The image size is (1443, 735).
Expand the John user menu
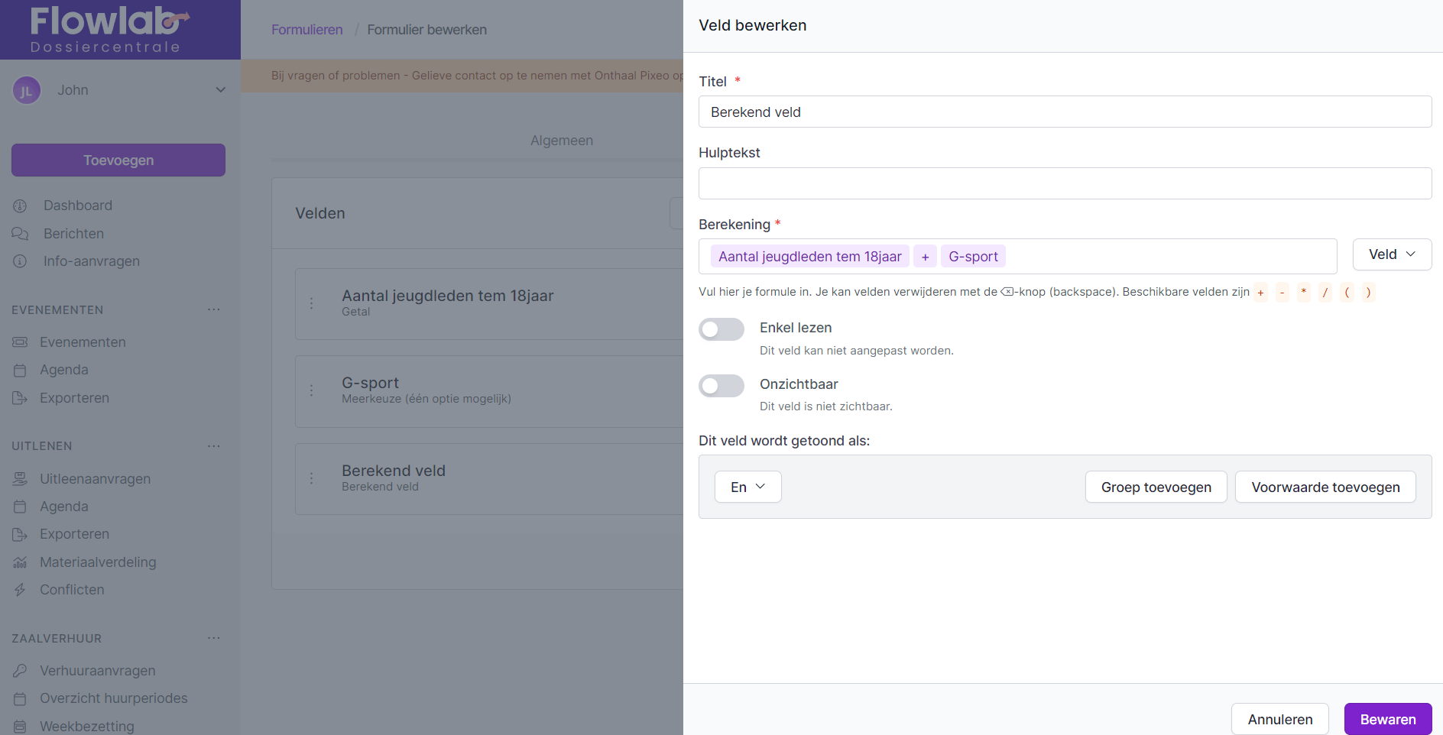point(220,90)
